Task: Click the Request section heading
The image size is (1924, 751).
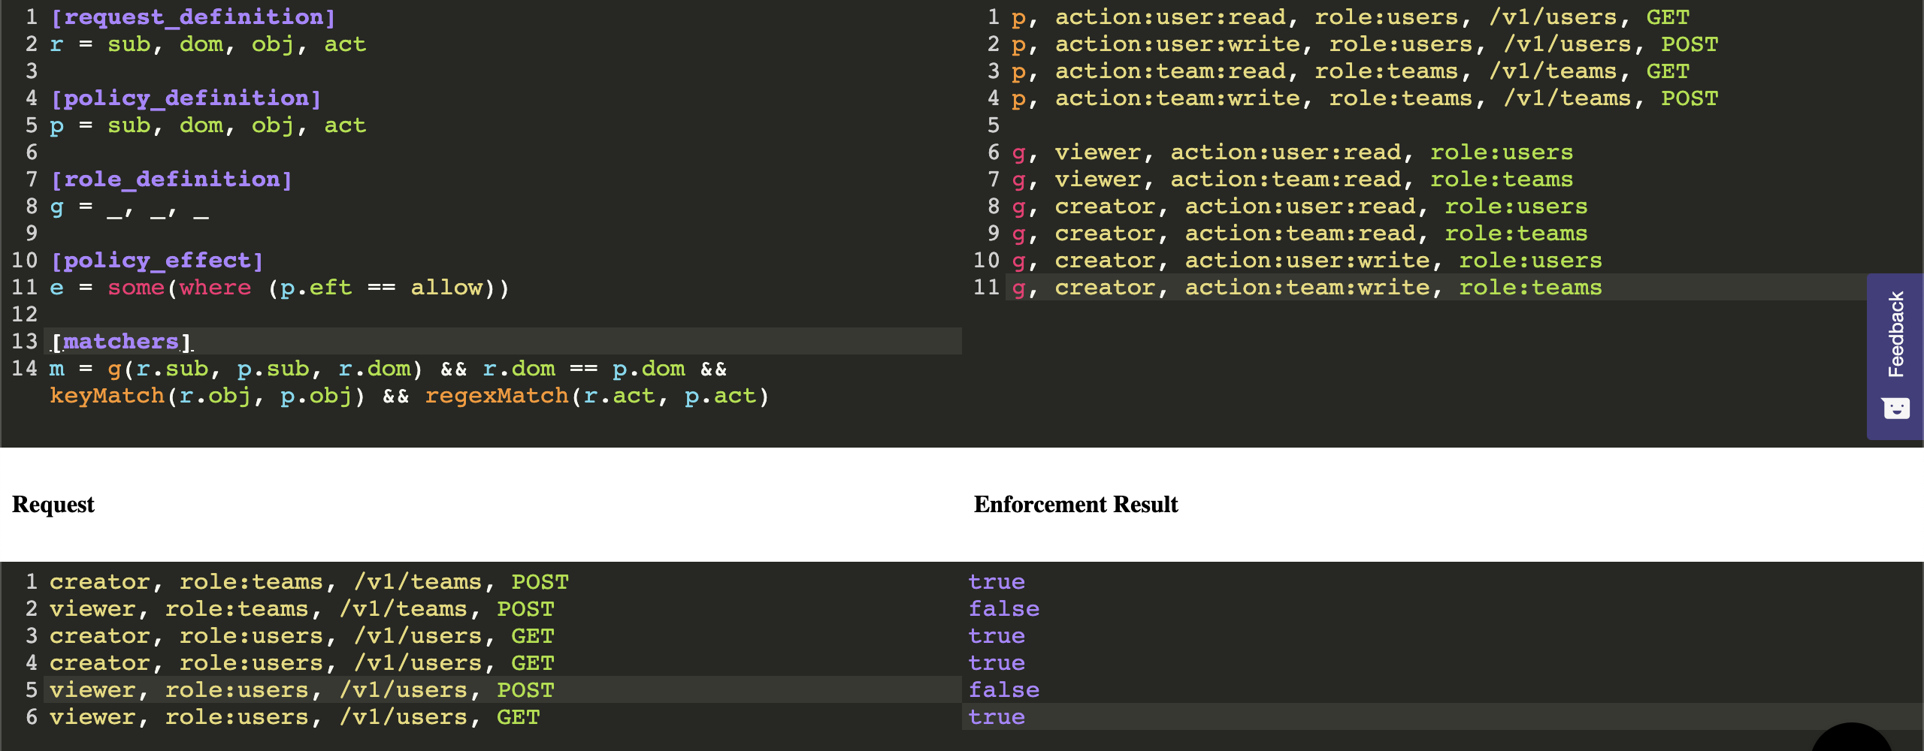Action: point(53,504)
